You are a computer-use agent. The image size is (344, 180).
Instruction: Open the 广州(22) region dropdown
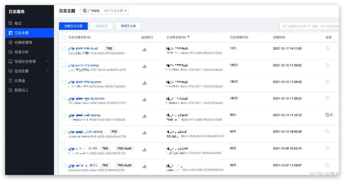point(104,11)
